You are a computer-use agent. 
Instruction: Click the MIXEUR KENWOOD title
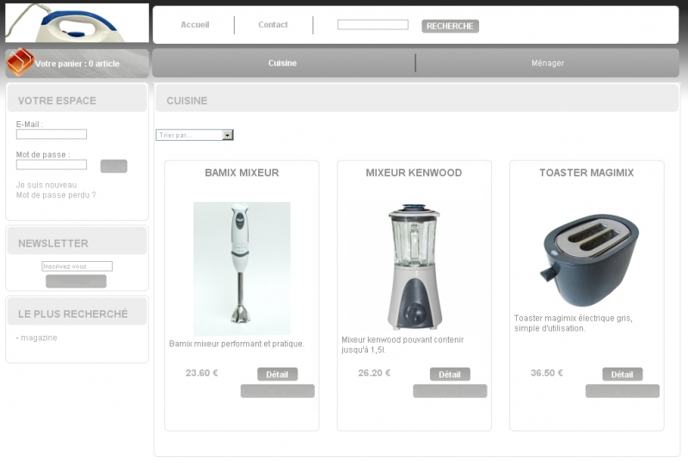point(414,173)
